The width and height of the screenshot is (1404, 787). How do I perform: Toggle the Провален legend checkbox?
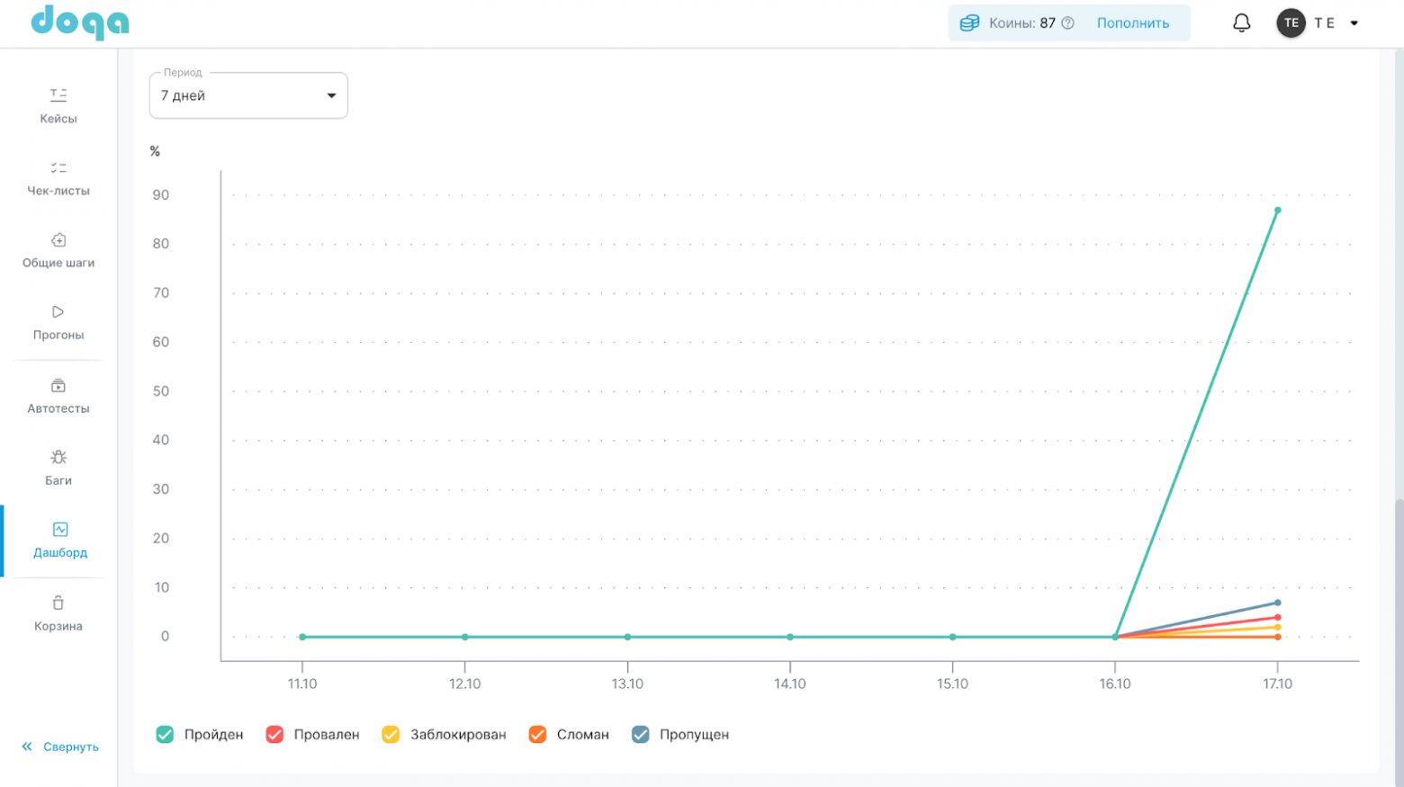[x=274, y=735]
